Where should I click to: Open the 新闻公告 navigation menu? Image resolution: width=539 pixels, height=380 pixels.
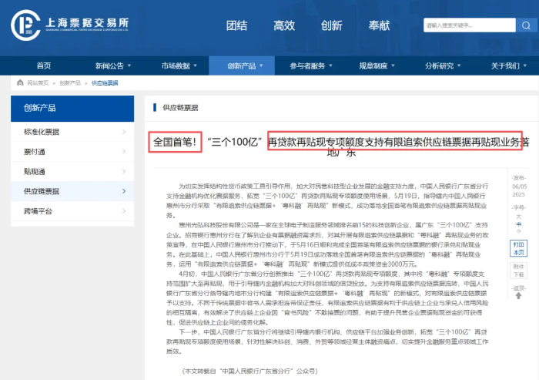click(109, 66)
